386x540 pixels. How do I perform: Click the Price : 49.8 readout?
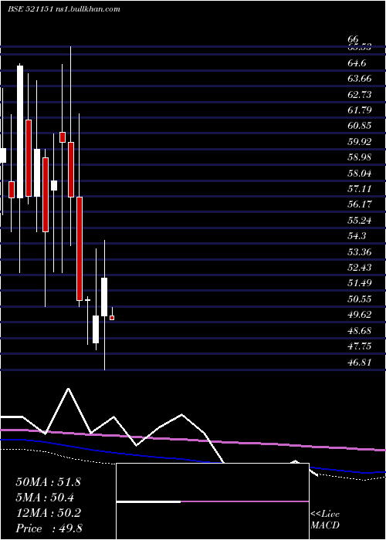49,528
